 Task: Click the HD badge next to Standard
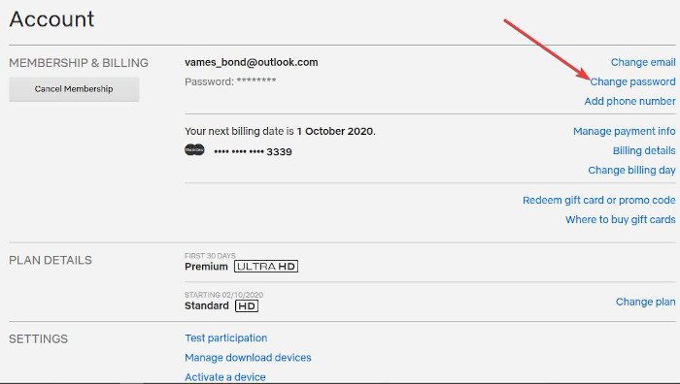(247, 306)
